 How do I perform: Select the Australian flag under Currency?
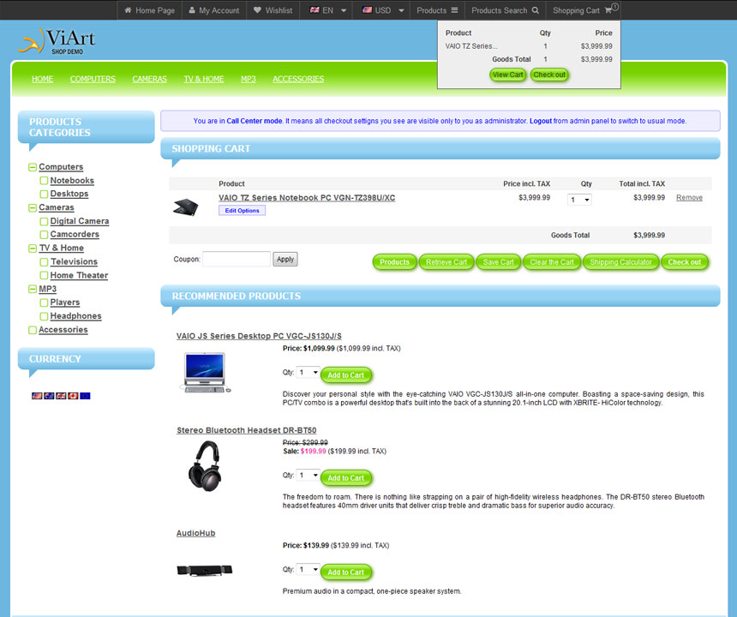49,396
